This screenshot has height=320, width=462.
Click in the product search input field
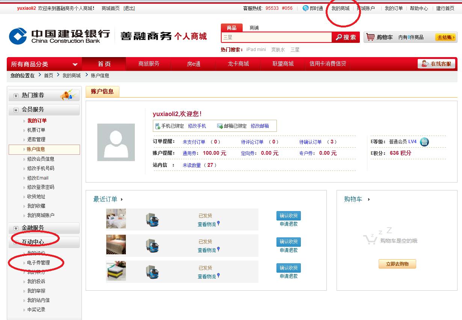point(276,37)
